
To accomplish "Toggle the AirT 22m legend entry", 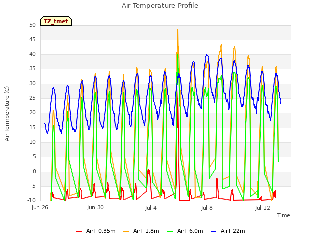I will click(228, 231).
